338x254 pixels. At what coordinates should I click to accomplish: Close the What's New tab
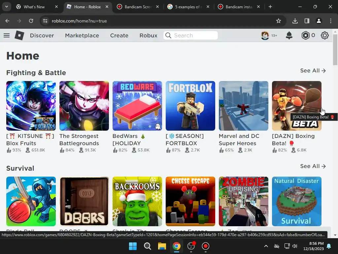coord(56,7)
